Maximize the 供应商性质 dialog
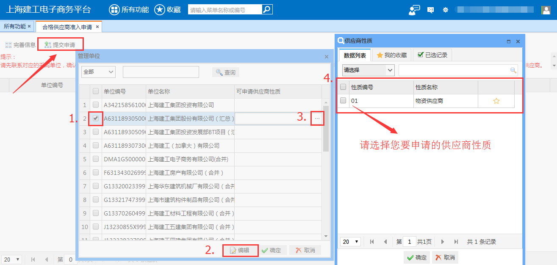 509,41
